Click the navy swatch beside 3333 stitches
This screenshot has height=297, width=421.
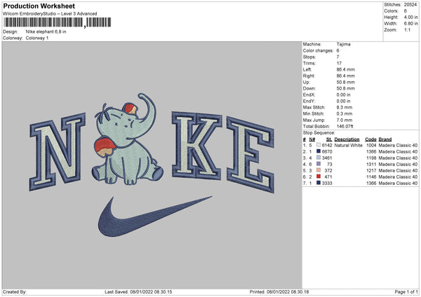click(x=319, y=183)
